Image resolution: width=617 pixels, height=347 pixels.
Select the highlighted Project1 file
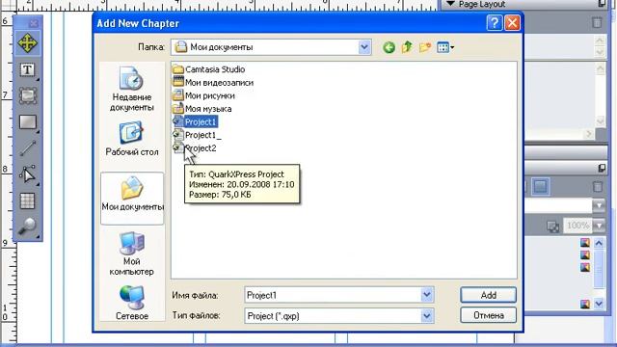click(x=195, y=122)
